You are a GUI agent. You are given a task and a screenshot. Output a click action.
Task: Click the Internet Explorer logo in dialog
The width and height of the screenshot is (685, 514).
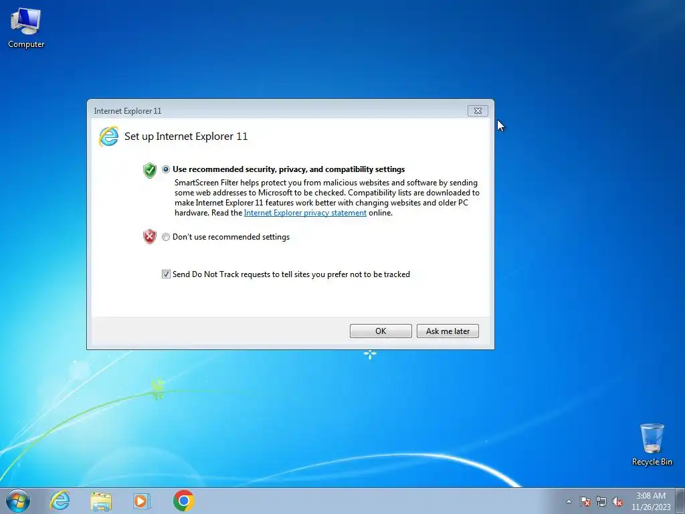pos(108,137)
